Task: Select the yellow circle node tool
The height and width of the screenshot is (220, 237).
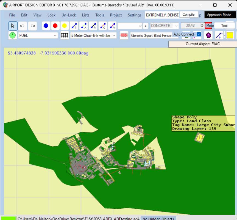Action: click(65, 26)
